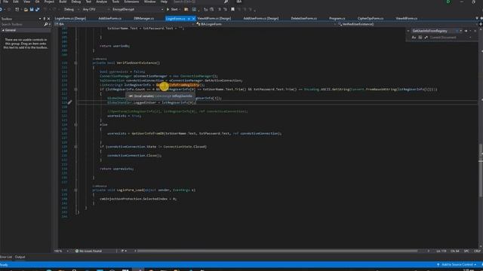Open the Analyze menu
Screen dimensions: 483x271
click(x=101, y=2)
